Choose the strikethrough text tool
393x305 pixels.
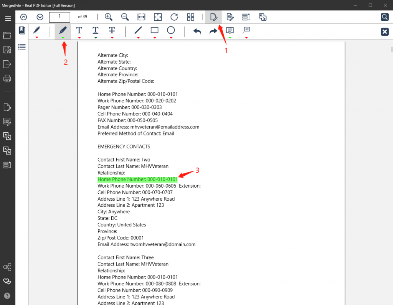112,30
